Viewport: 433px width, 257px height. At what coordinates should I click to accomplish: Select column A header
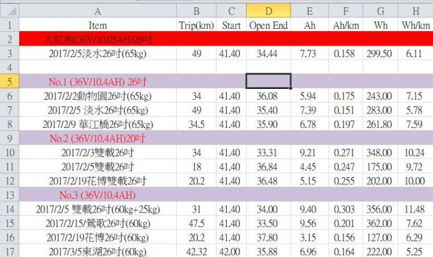98,11
